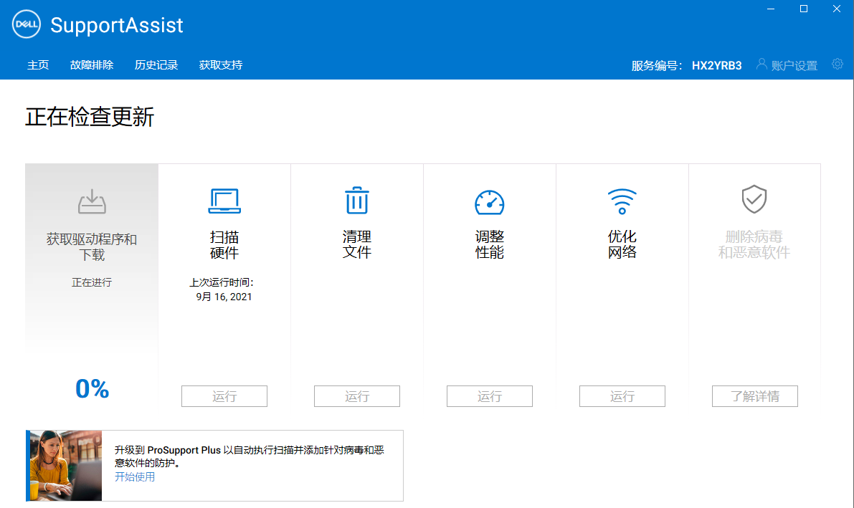Viewport: 854px width, 508px height.
Task: Click the 清理文件 tile label
Action: [x=357, y=244]
